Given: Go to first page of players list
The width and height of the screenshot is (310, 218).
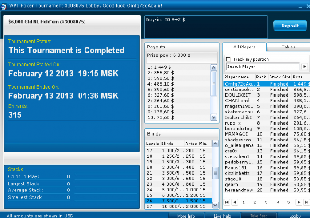Looking at the screenshot, I should [x=227, y=202].
